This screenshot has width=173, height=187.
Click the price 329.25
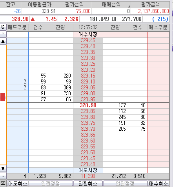88,64
